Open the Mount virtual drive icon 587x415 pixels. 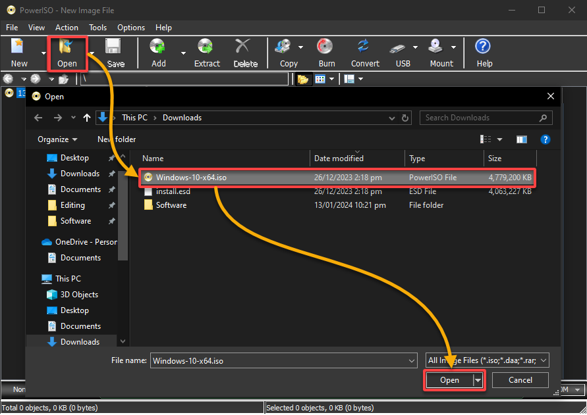pyautogui.click(x=435, y=47)
